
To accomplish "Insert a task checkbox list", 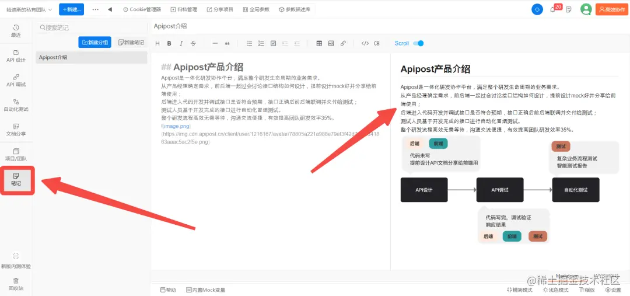I will click(273, 43).
